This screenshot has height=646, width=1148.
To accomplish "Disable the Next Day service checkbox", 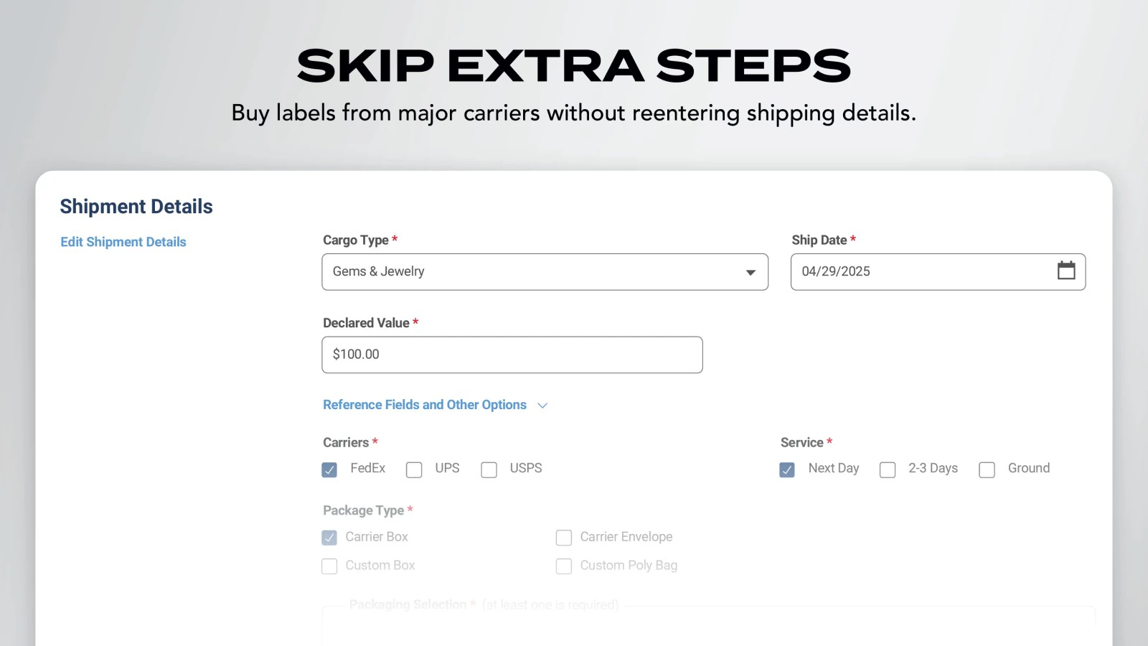I will (786, 469).
